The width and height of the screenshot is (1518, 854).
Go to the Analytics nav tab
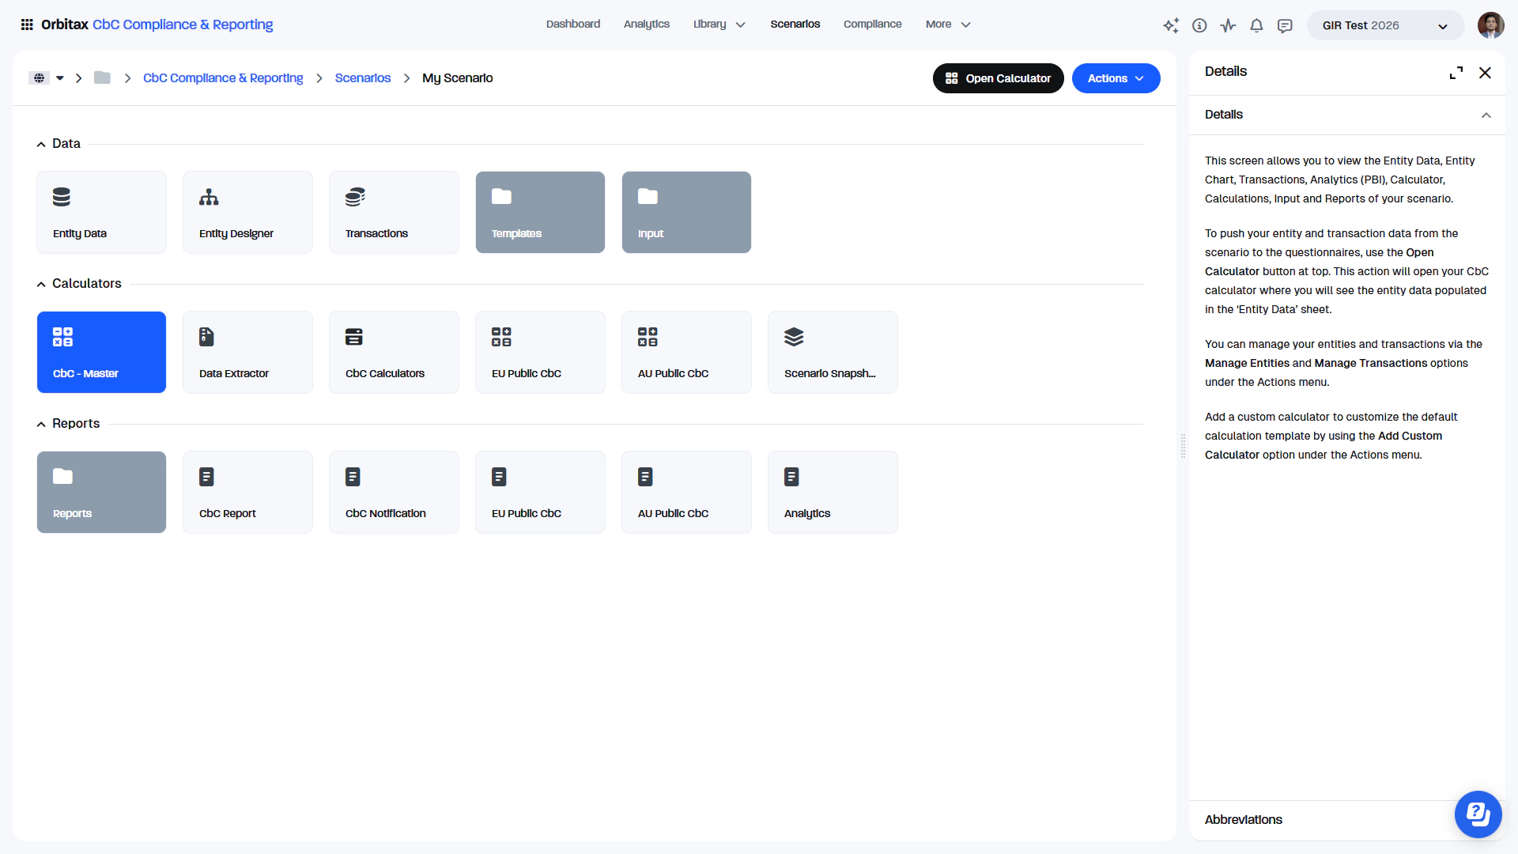[646, 25]
